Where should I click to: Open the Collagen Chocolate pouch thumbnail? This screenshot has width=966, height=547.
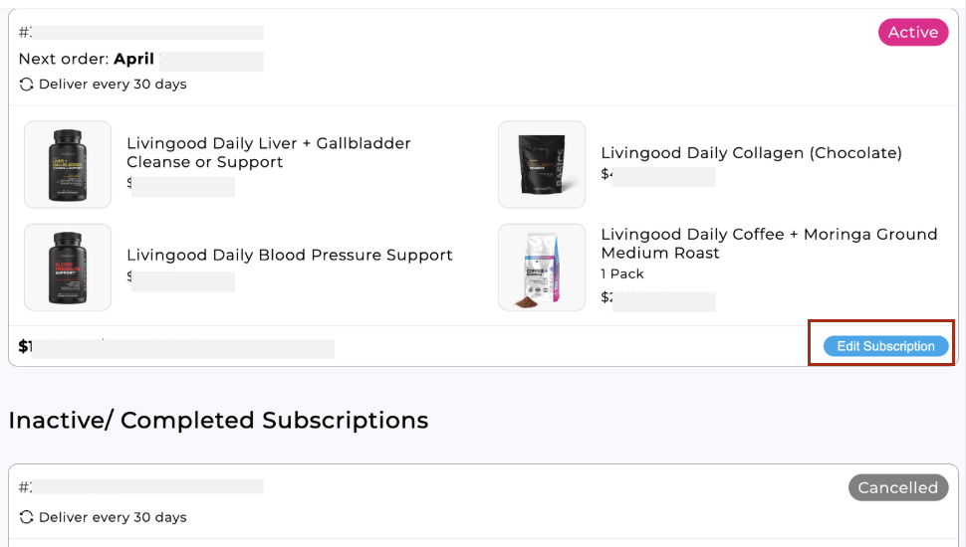tap(542, 164)
